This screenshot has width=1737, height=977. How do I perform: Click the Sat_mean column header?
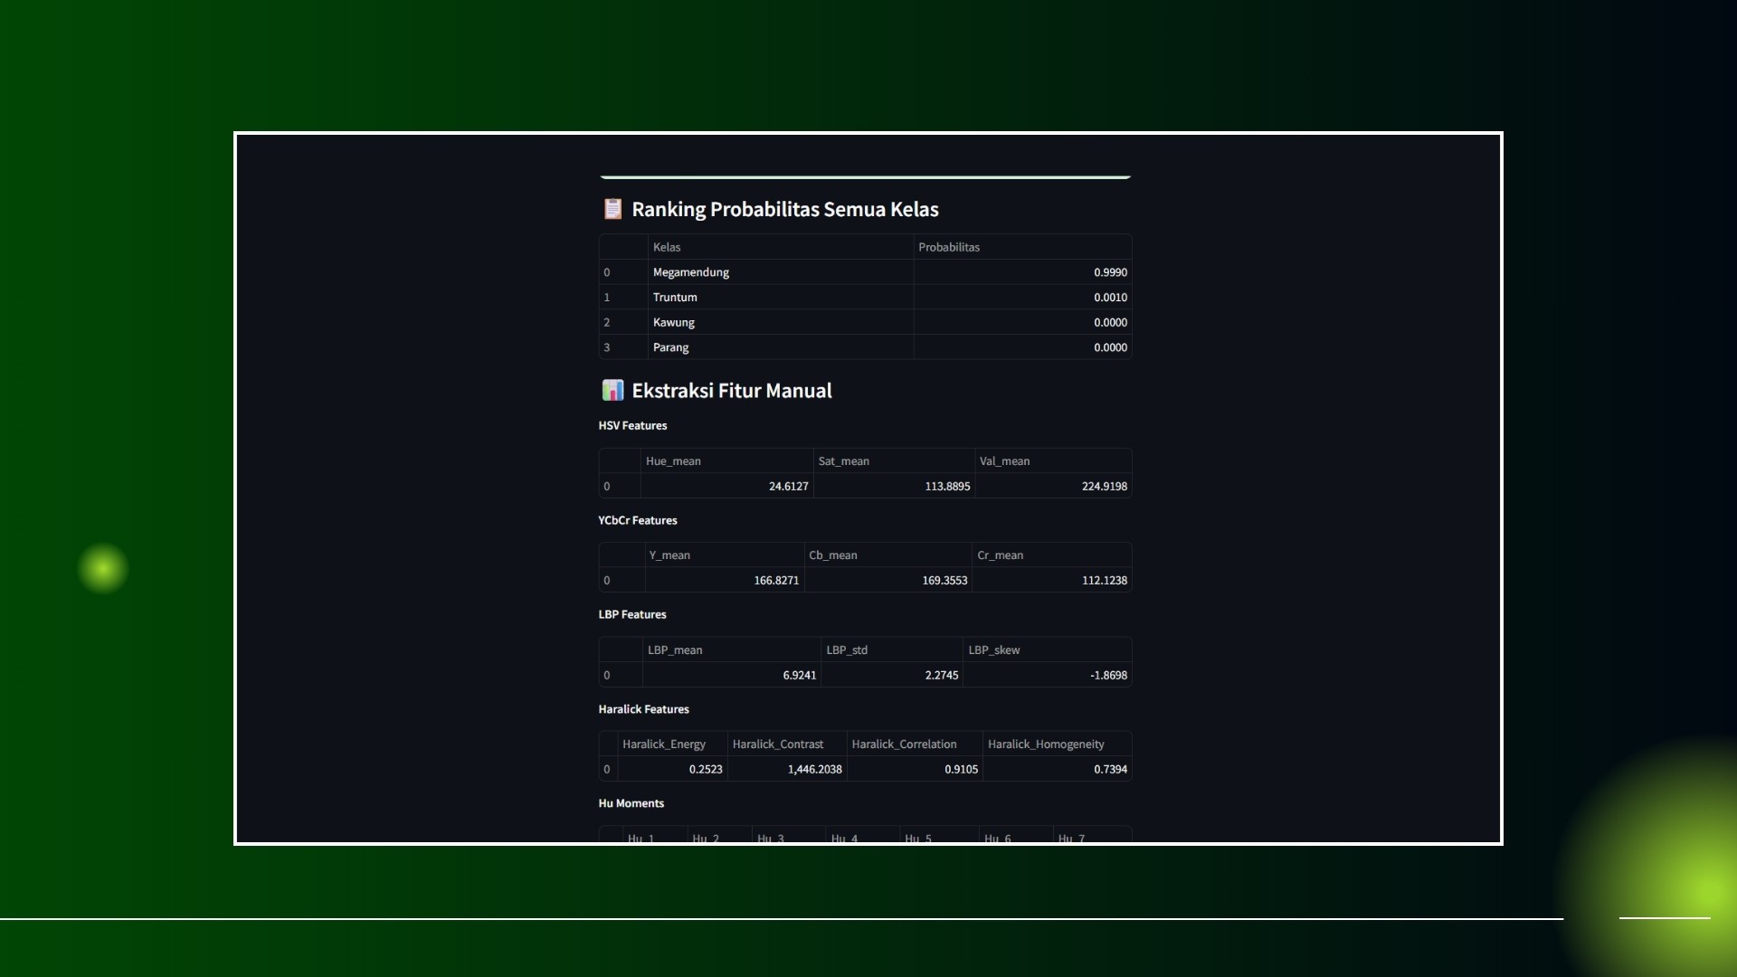[x=843, y=461]
